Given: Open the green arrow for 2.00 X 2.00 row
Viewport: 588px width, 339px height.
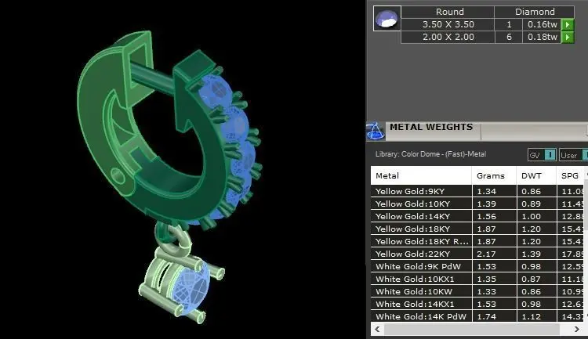Looking at the screenshot, I should (x=568, y=37).
